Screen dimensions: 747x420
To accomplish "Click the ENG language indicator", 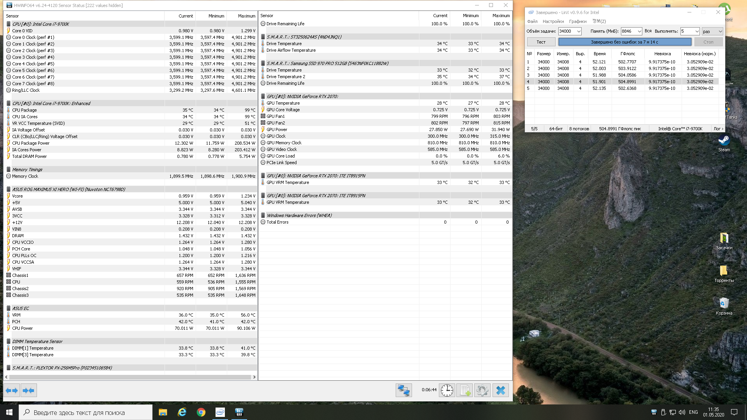I will coord(693,412).
